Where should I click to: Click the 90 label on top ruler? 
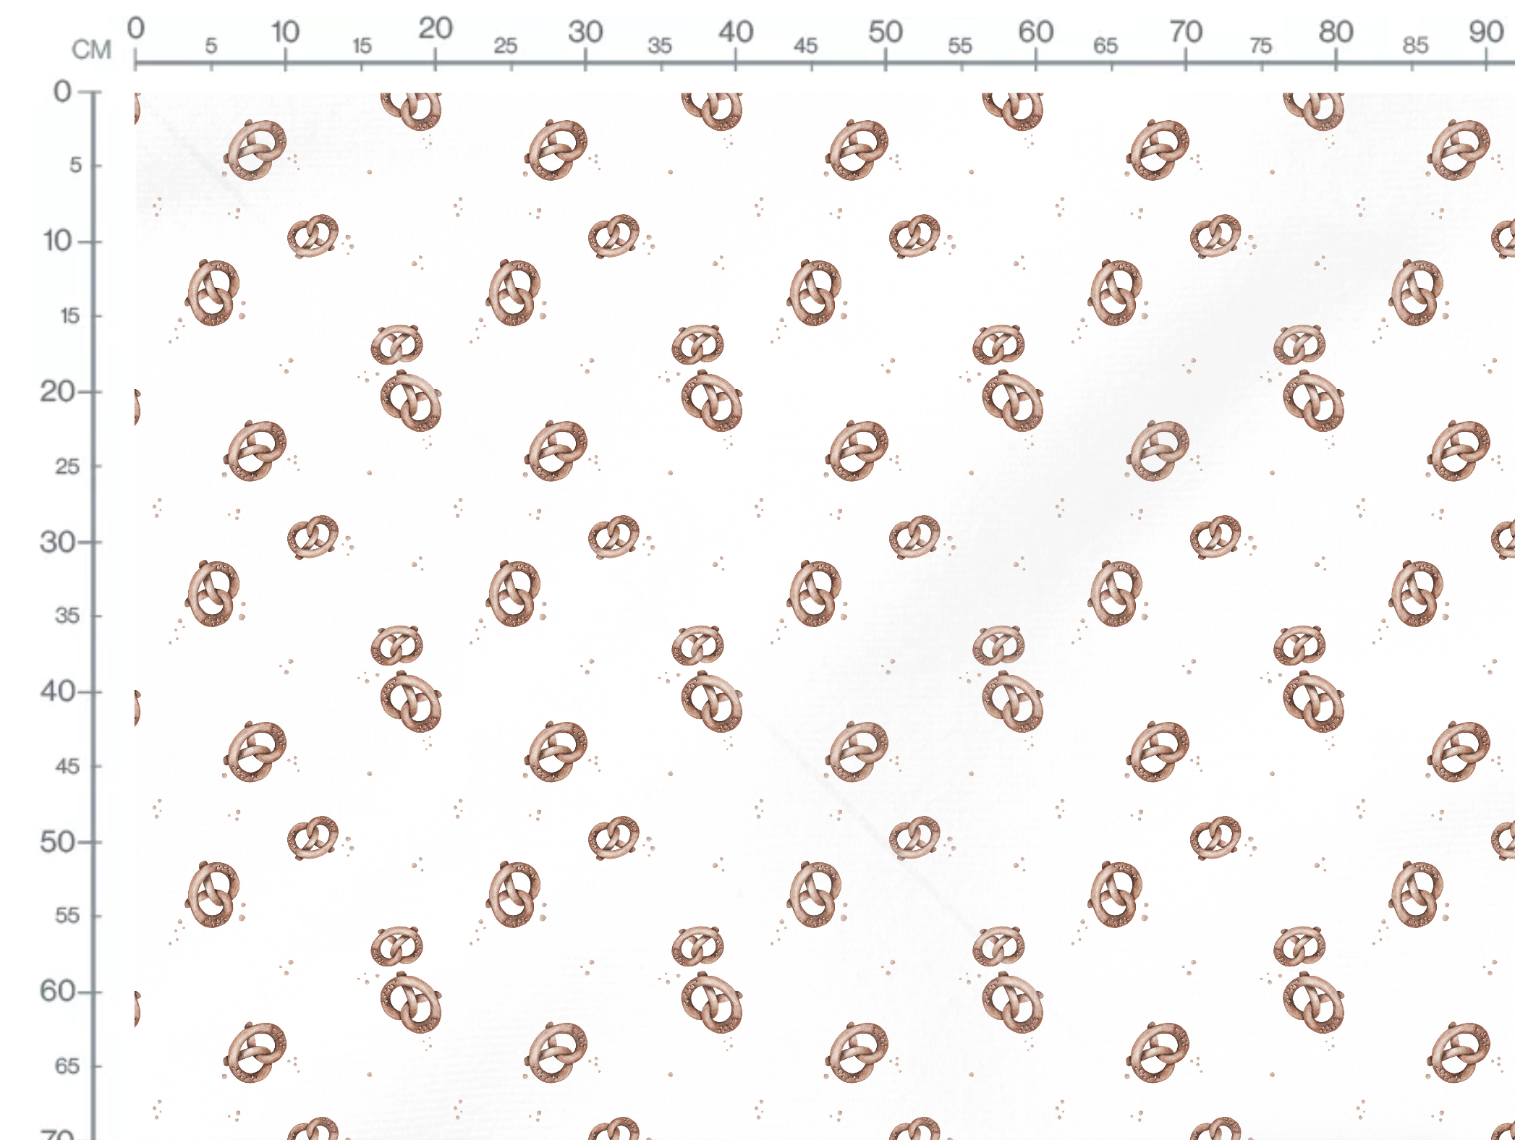click(1485, 32)
